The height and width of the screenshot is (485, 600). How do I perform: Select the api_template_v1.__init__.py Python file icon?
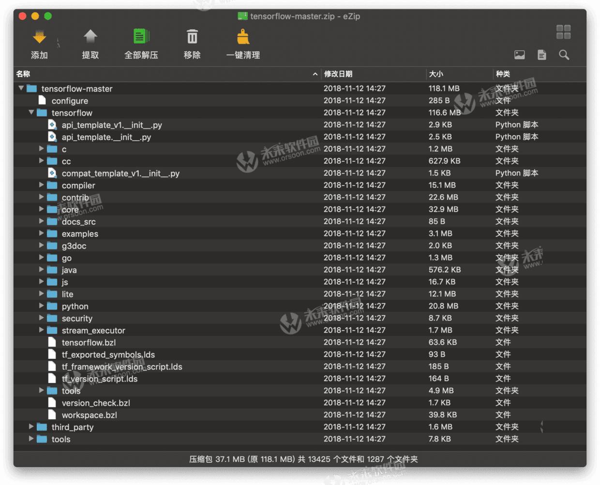[x=52, y=125]
